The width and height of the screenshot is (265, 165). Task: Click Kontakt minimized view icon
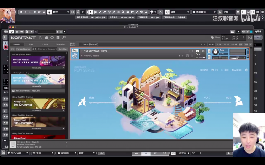tap(64, 38)
